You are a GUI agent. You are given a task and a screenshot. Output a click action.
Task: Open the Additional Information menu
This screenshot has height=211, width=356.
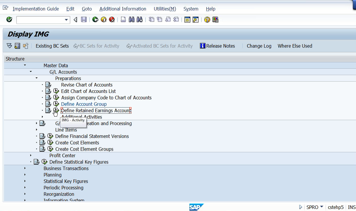tap(123, 9)
